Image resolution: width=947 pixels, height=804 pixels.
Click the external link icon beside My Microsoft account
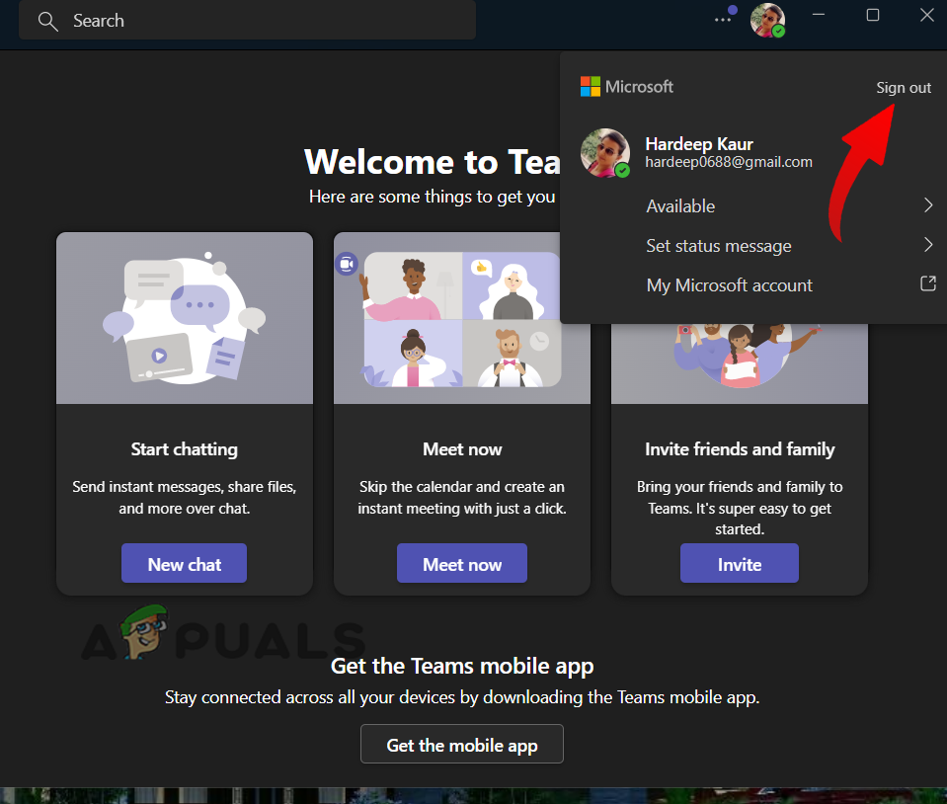click(927, 283)
